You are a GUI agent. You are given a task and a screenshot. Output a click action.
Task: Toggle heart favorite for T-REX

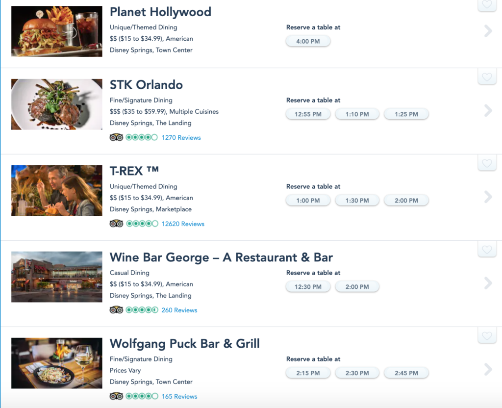click(487, 163)
